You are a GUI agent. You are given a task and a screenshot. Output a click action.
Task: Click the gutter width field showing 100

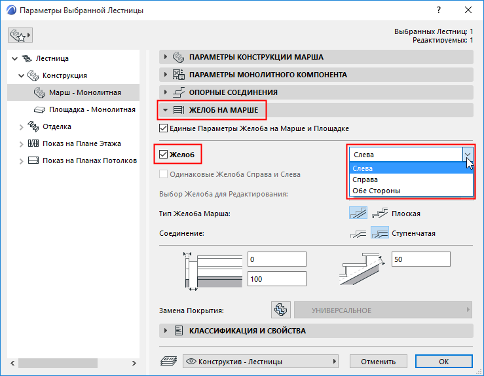[277, 279]
